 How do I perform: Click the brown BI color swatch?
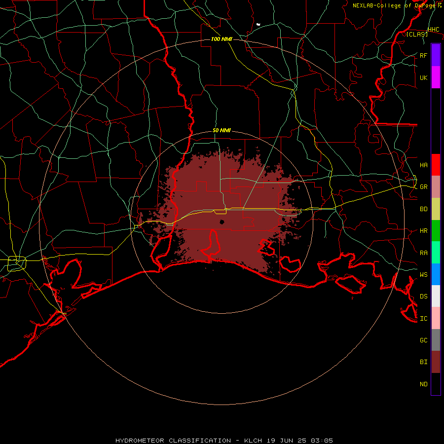click(436, 362)
